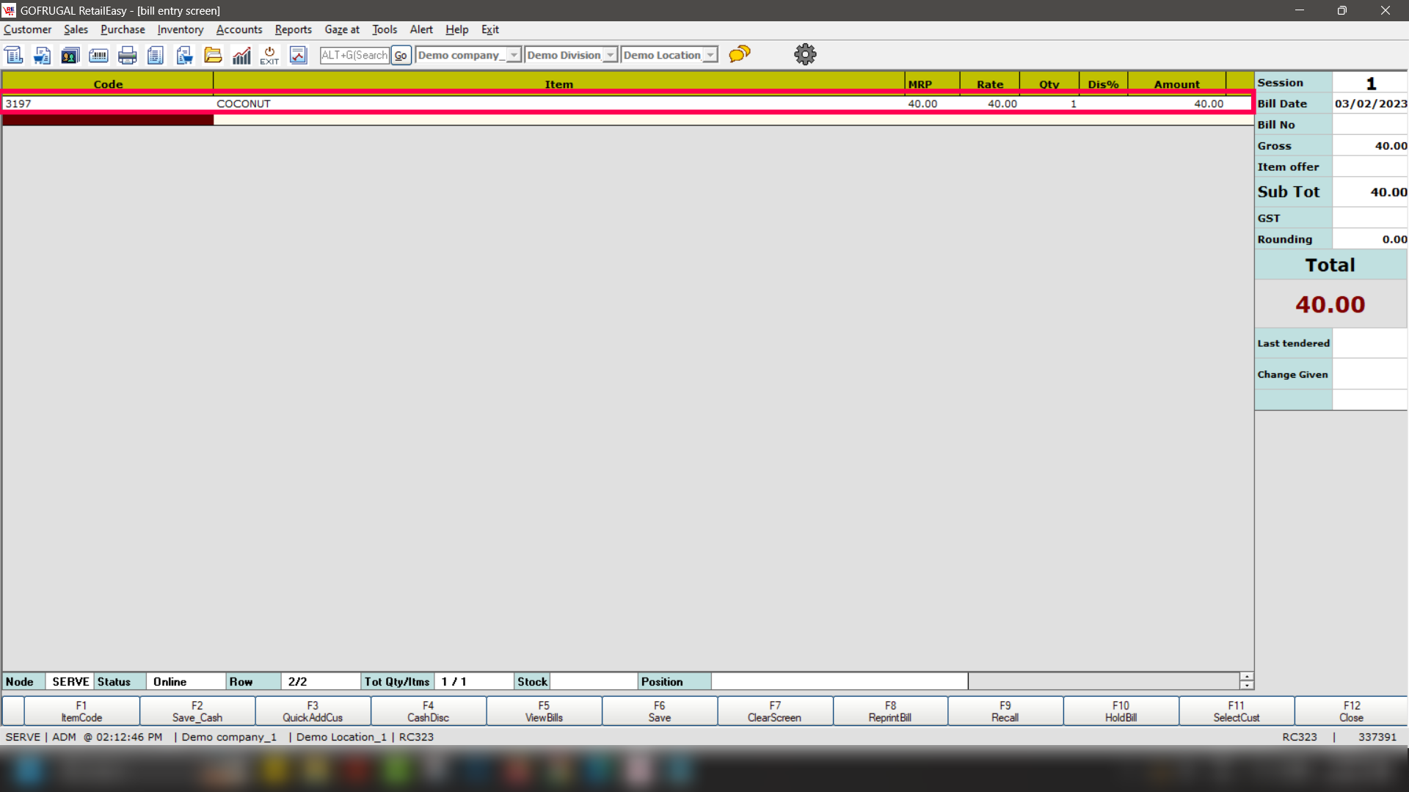Expand the Demo Location dropdown
The width and height of the screenshot is (1409, 792).
click(x=710, y=55)
